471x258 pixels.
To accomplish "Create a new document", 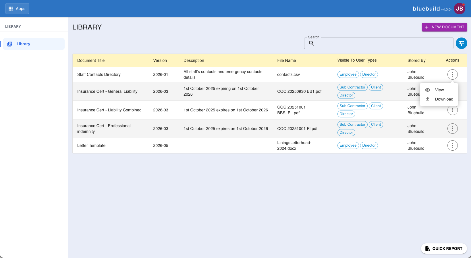I will pyautogui.click(x=445, y=27).
